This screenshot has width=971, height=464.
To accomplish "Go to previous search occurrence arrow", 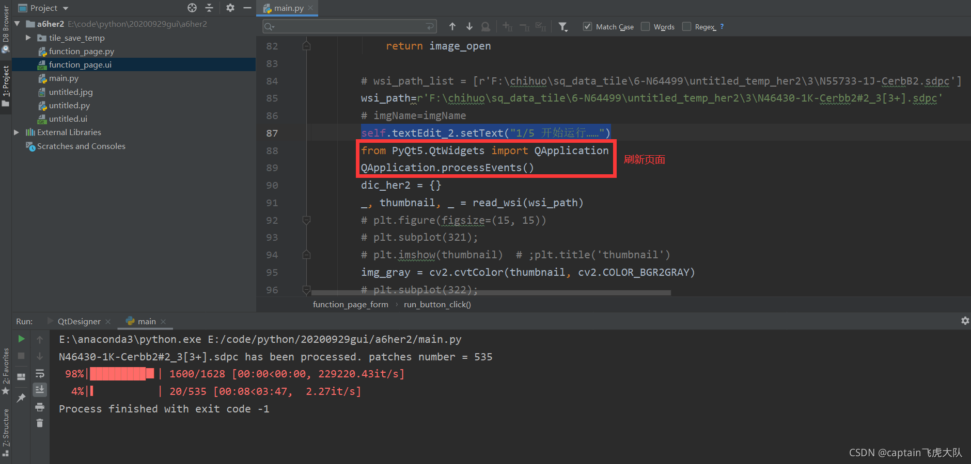I will (452, 26).
